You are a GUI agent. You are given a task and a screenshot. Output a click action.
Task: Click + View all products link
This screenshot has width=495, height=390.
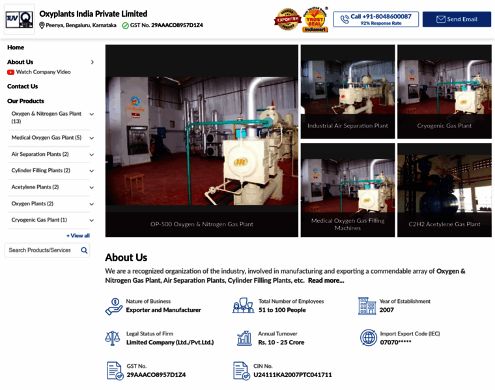coord(78,236)
